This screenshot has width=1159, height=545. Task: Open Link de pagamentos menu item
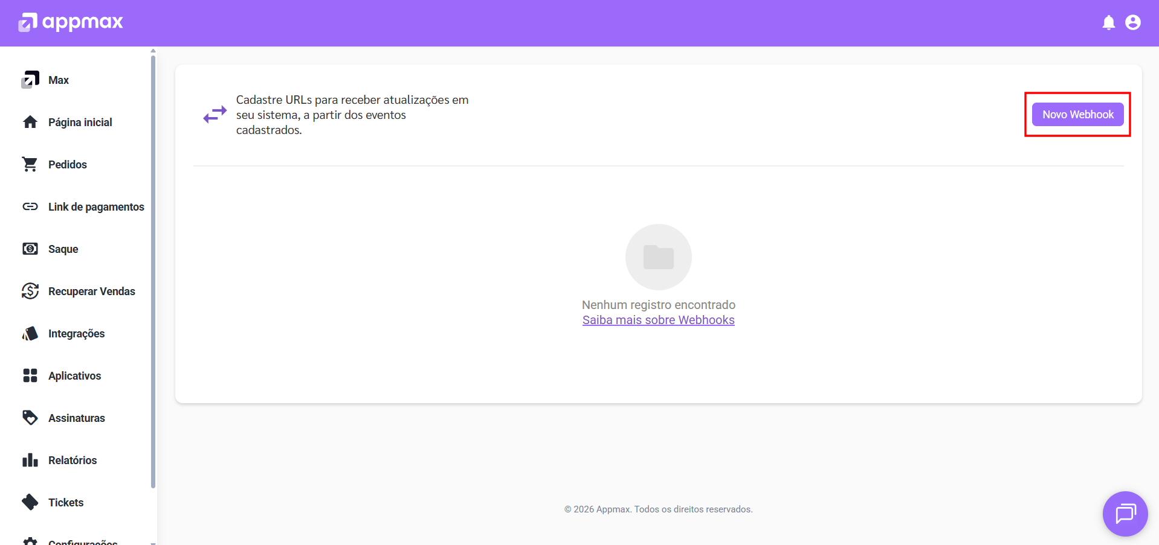point(96,207)
